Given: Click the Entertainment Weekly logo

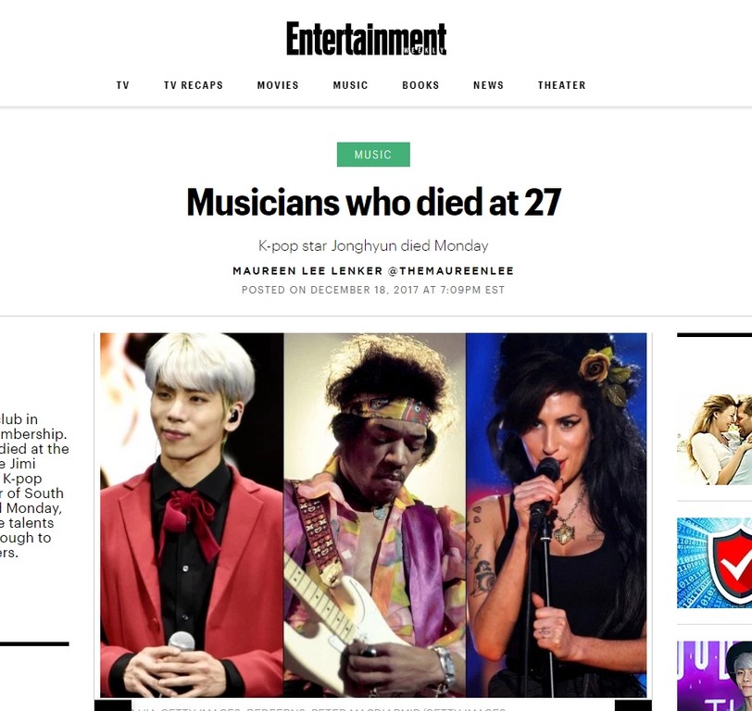Looking at the screenshot, I should coord(367,38).
